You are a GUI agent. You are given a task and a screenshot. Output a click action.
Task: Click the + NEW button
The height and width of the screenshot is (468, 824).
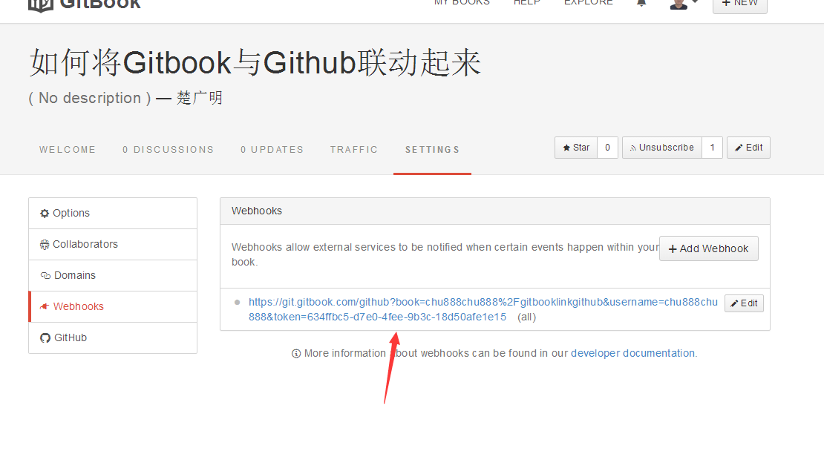pyautogui.click(x=739, y=4)
